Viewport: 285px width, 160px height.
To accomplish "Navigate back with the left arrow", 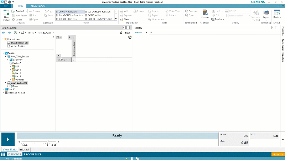I will point(4,32).
